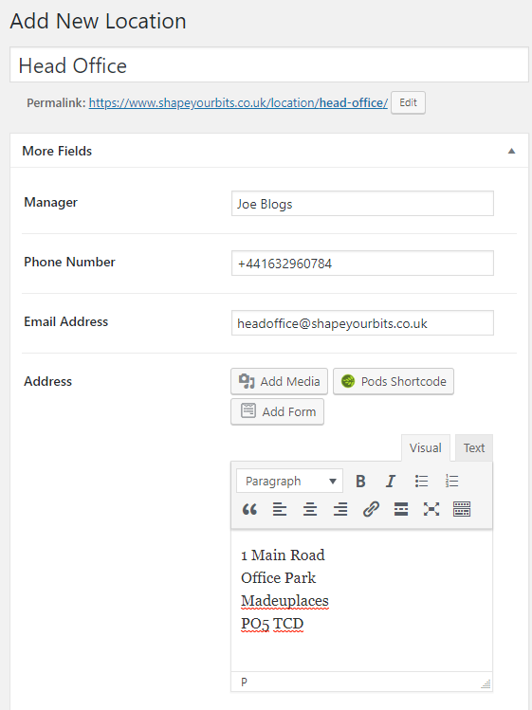Toggle bold formatting in the Address editor

[x=360, y=481]
